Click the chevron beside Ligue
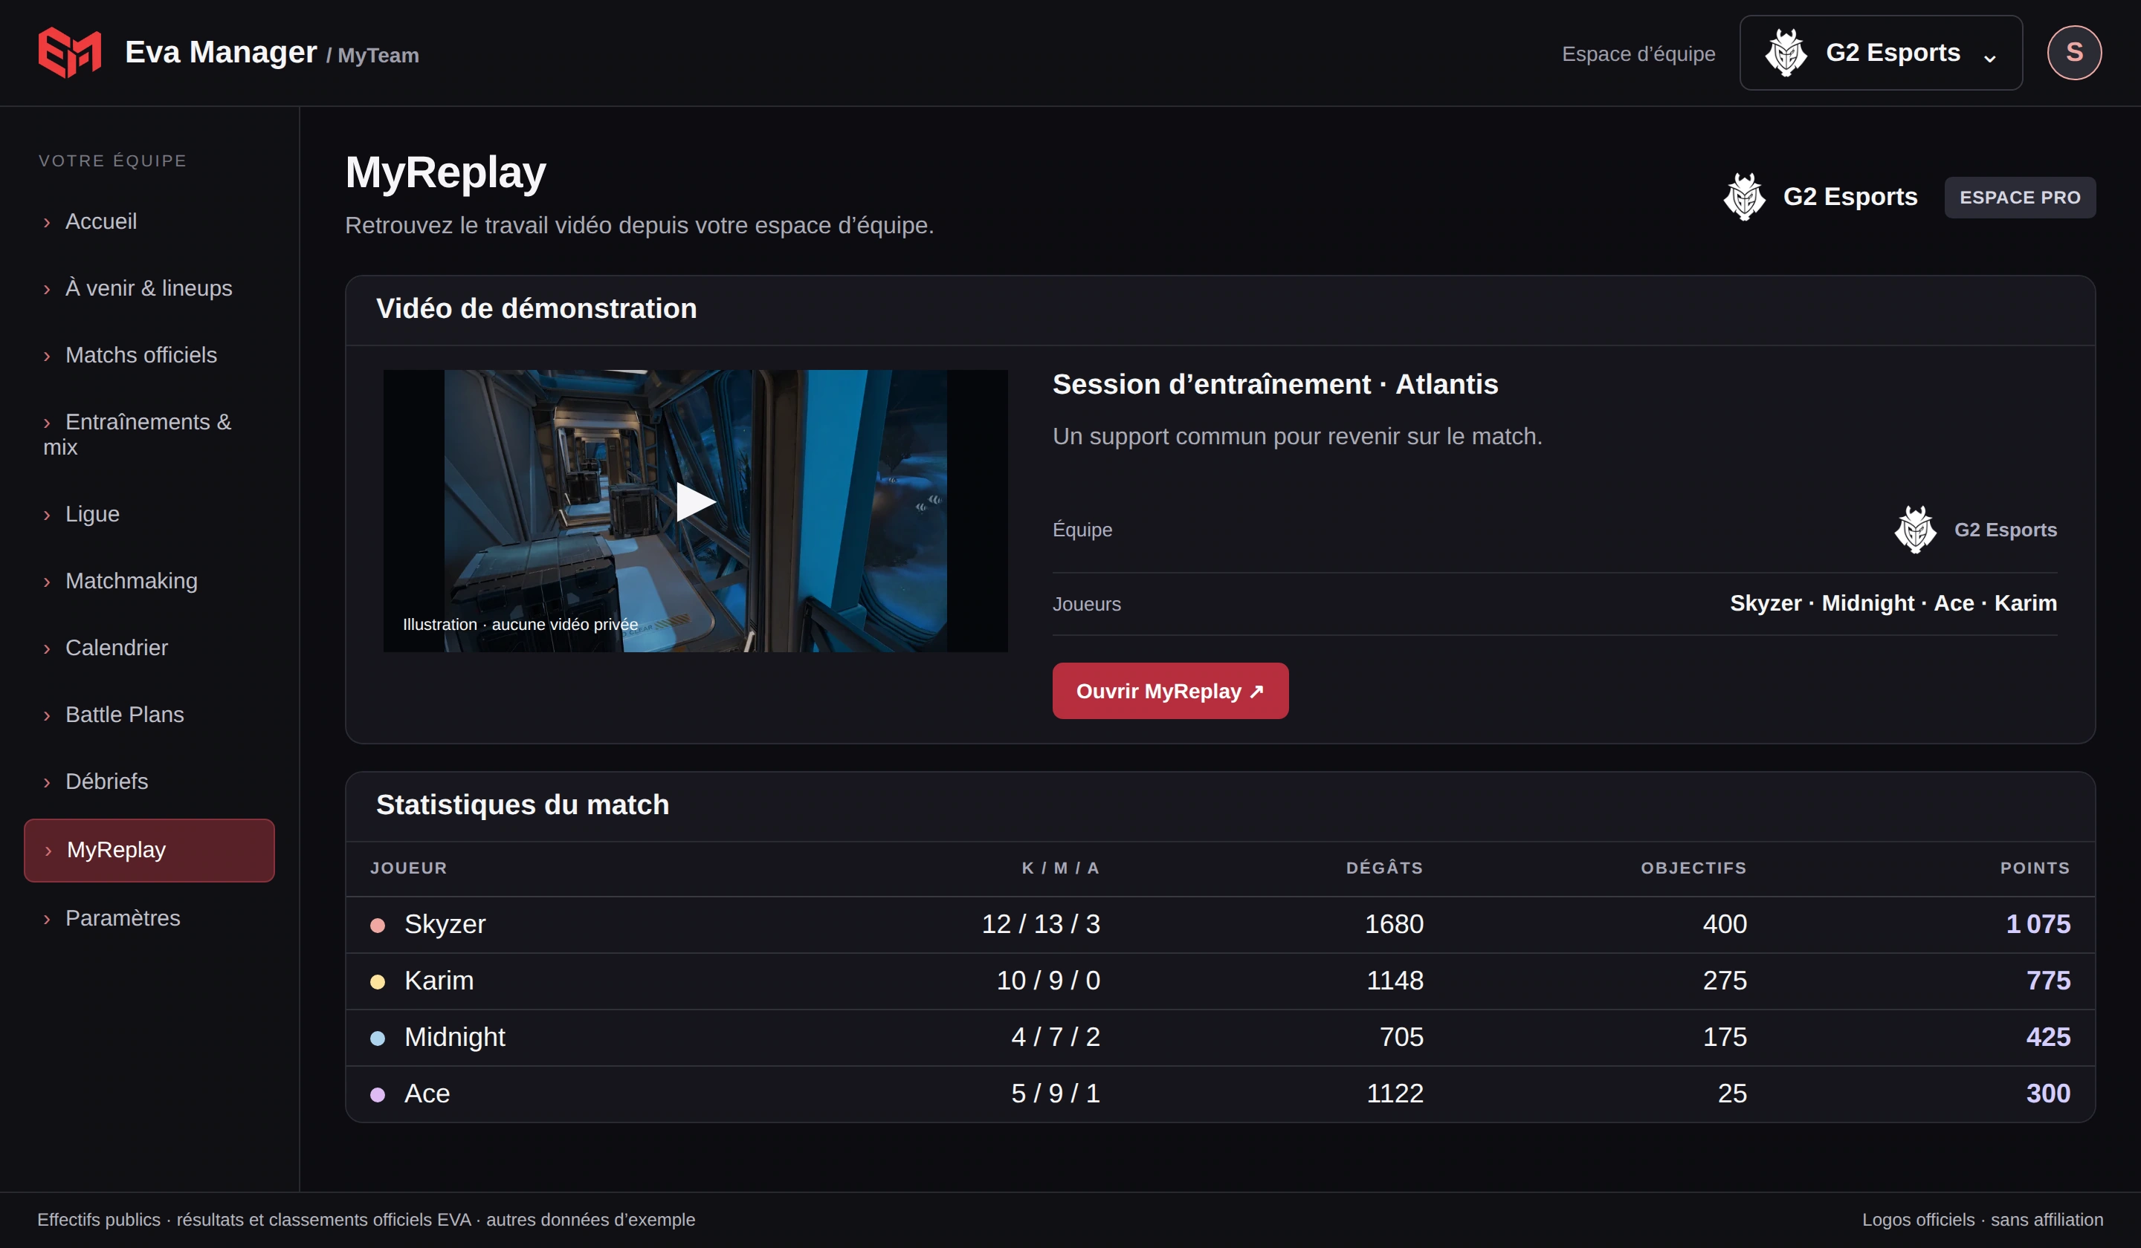 point(47,516)
